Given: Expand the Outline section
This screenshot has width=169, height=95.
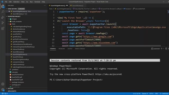Looking at the screenshot, I should tap(7, 89).
